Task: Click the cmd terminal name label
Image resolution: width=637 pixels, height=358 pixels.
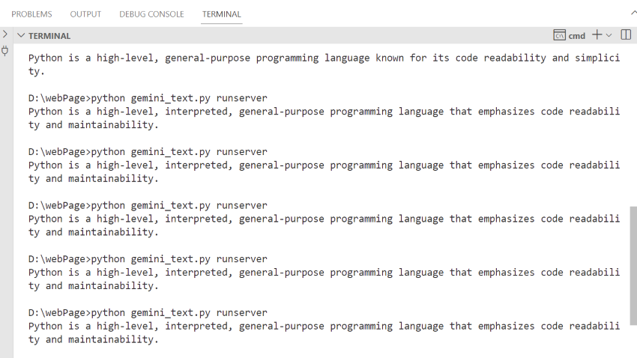Action: tap(577, 35)
